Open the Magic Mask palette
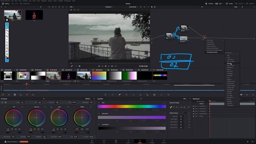Image resolution: width=256 pixels, height=144 pixels. click(140, 95)
